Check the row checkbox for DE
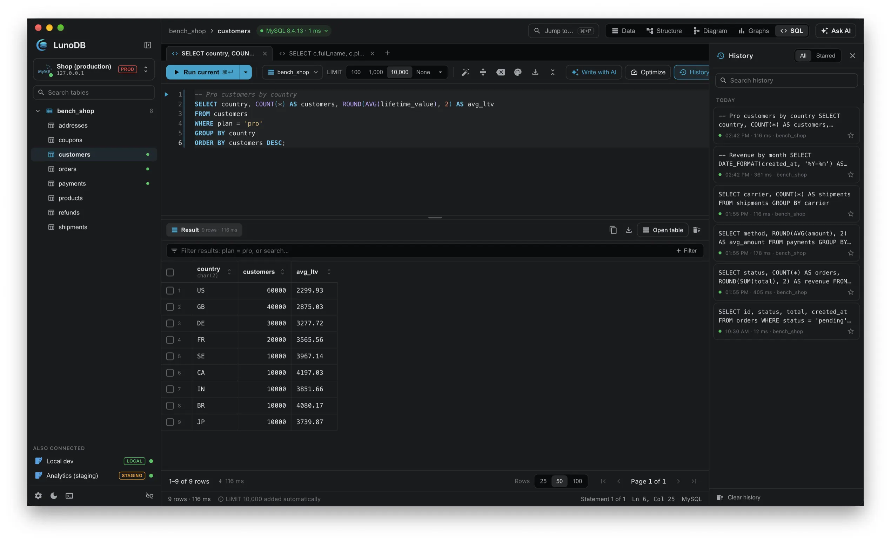891x542 pixels. pyautogui.click(x=170, y=323)
